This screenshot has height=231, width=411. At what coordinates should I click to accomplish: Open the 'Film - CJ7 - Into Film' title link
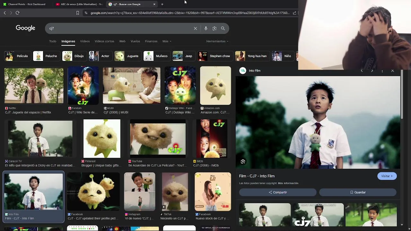pos(257,176)
